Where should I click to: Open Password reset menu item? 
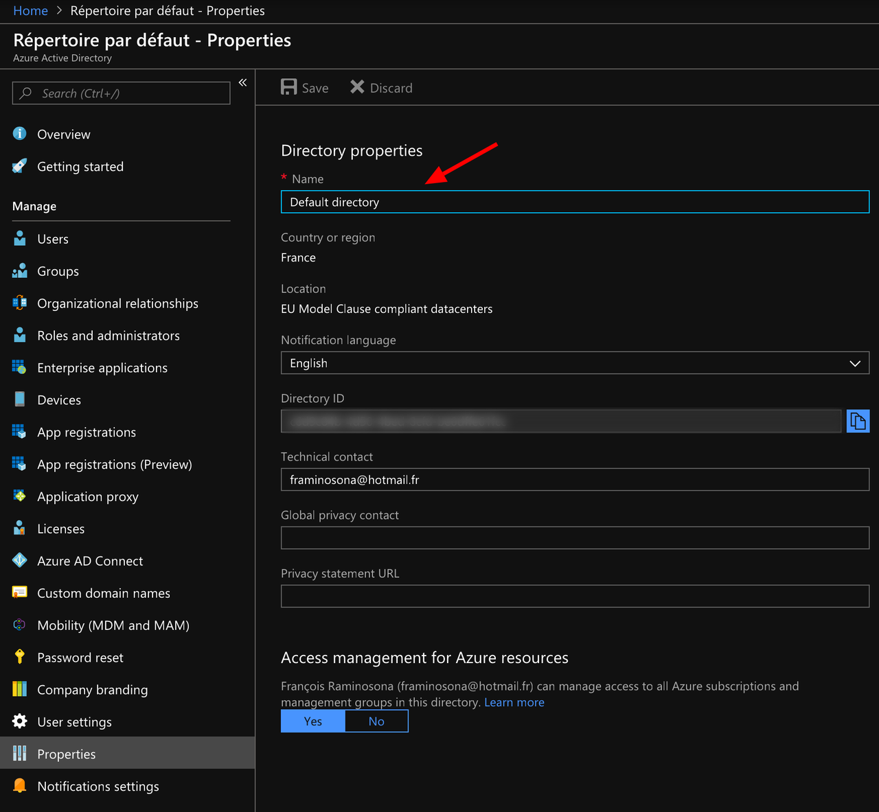click(80, 658)
